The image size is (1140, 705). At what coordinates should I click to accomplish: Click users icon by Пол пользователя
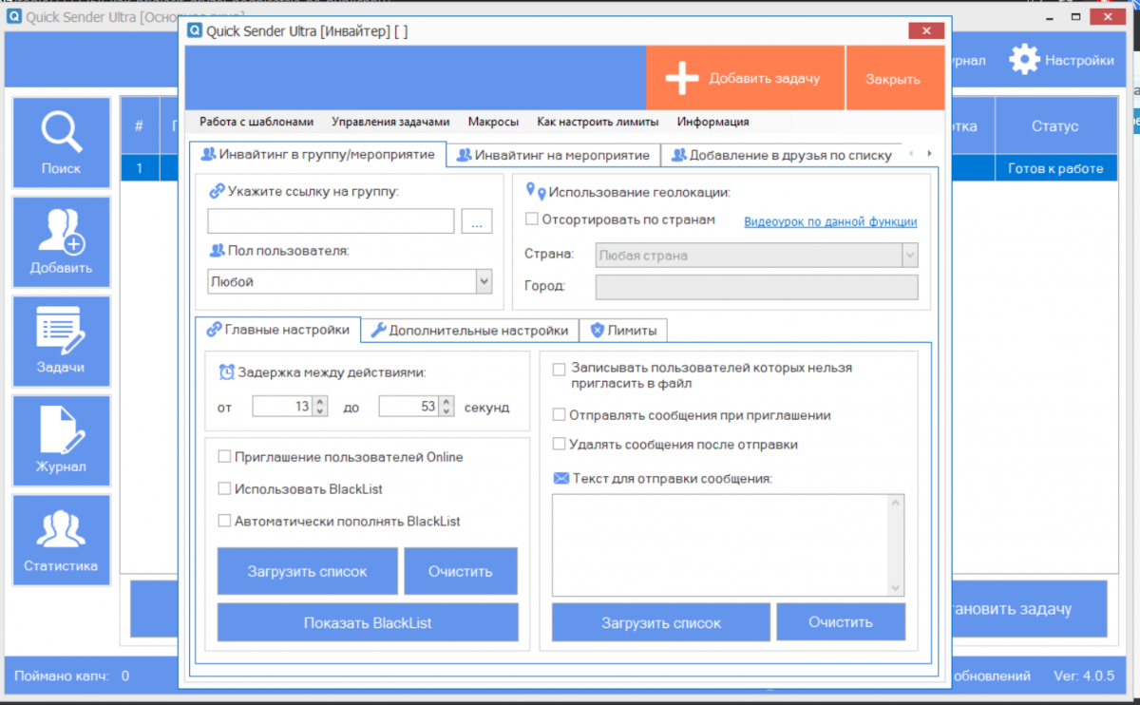217,251
